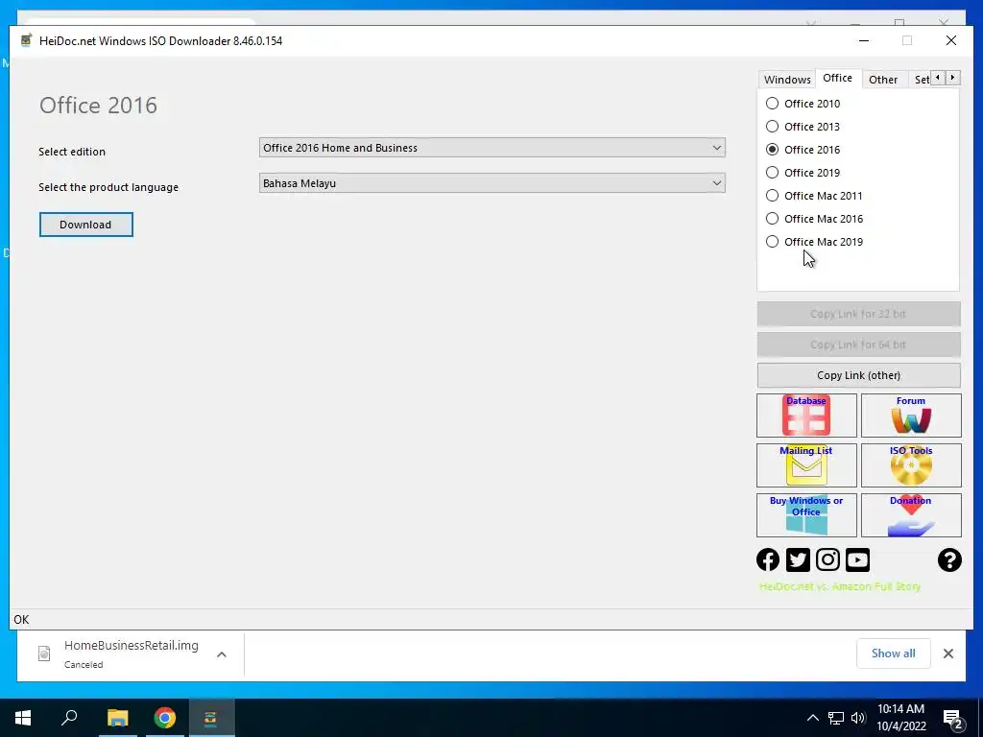Viewport: 983px width, 737px height.
Task: Click the 'Select the product language' label
Action: tap(108, 187)
